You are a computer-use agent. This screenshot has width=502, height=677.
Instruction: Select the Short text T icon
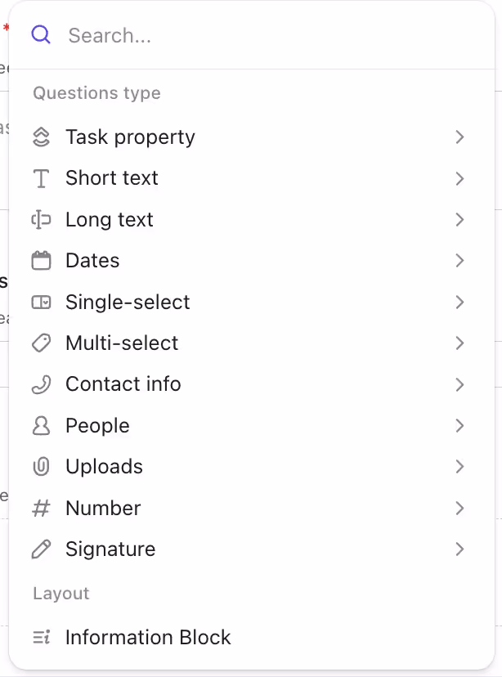click(x=41, y=178)
